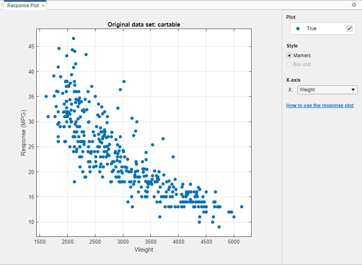Click the 5000 x-axis tick label

tap(234, 242)
